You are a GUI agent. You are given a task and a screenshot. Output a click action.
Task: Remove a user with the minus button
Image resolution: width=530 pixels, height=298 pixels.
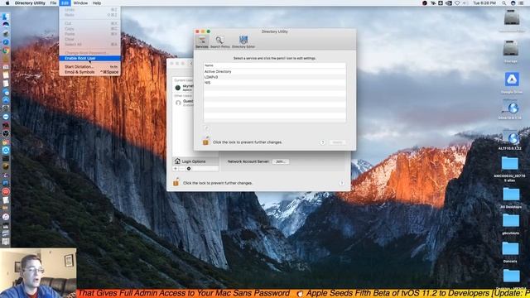coord(182,168)
